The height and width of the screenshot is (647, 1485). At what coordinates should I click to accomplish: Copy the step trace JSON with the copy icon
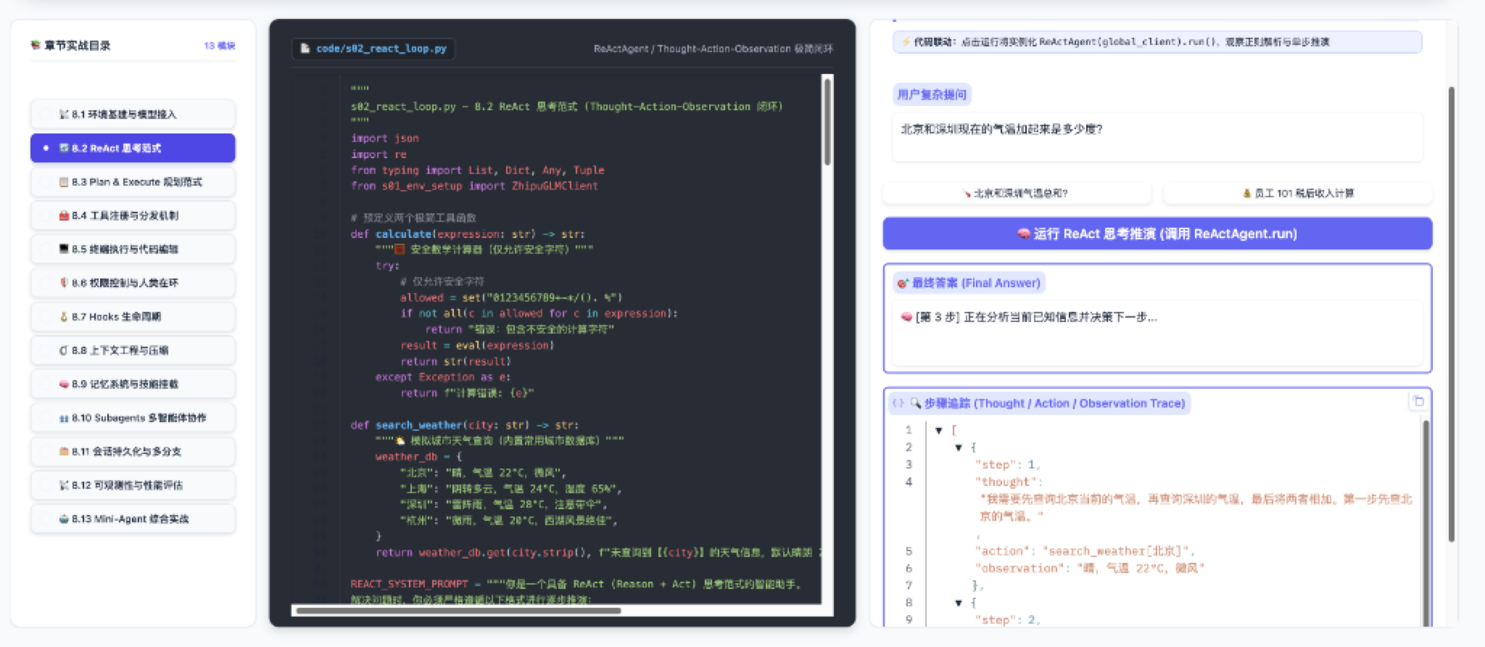tap(1418, 401)
